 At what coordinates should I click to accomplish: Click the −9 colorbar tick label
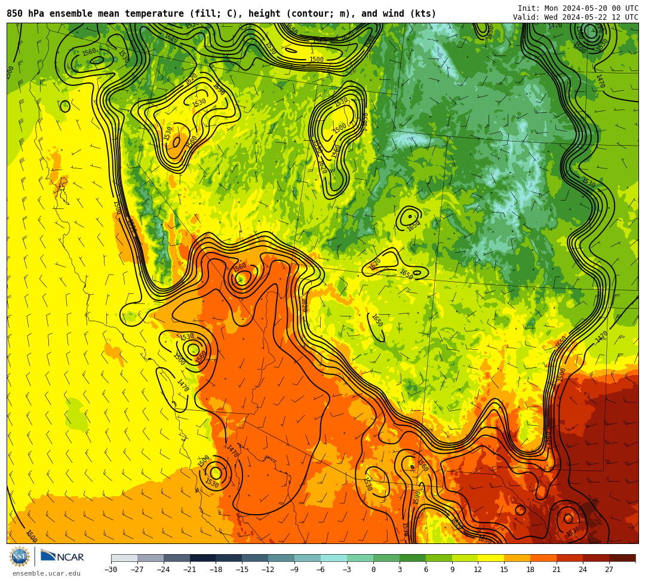tap(294, 570)
